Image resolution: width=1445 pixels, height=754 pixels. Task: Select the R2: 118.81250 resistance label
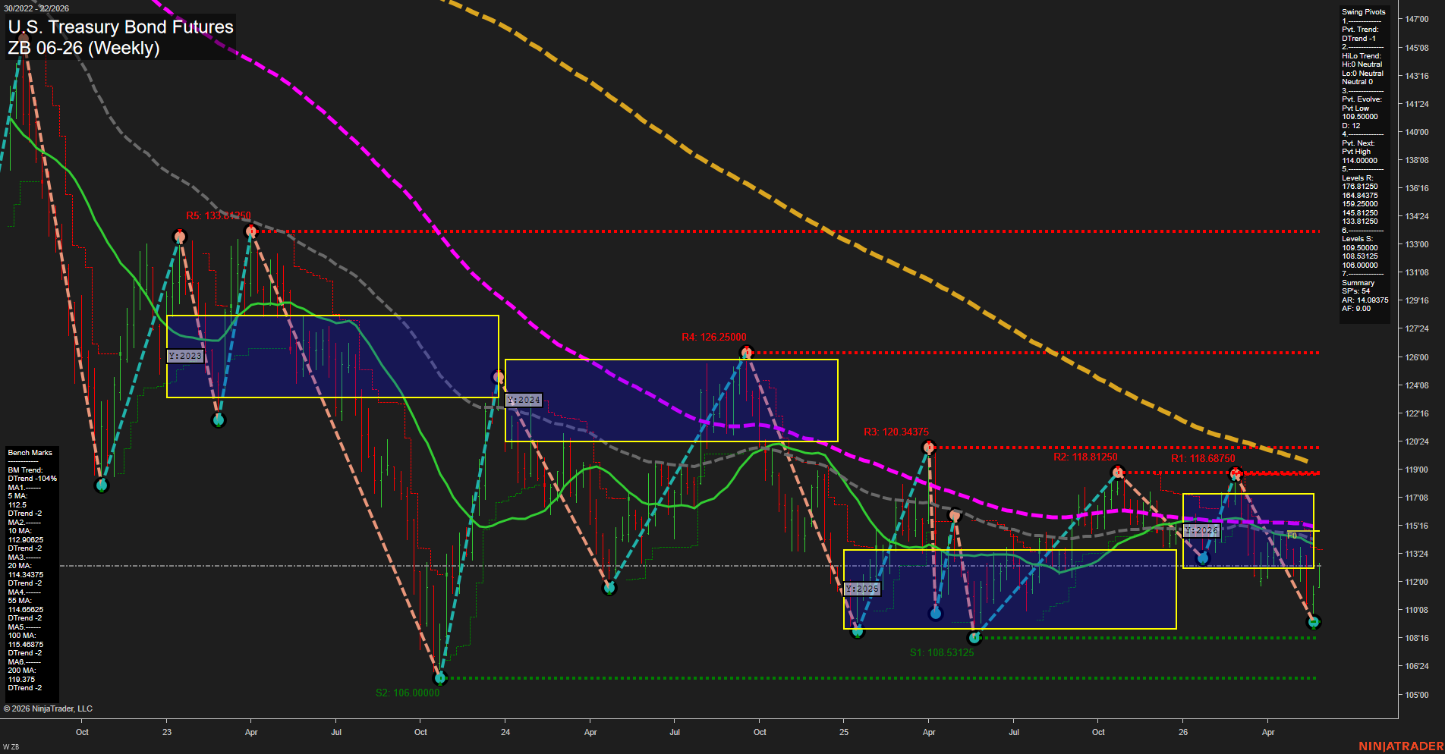tap(1085, 457)
